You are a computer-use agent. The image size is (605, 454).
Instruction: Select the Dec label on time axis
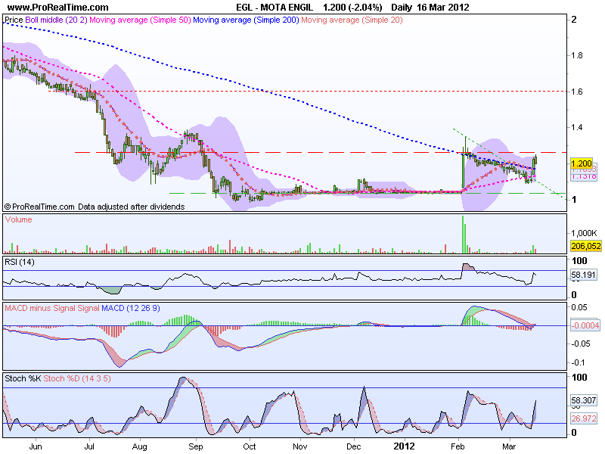(353, 446)
